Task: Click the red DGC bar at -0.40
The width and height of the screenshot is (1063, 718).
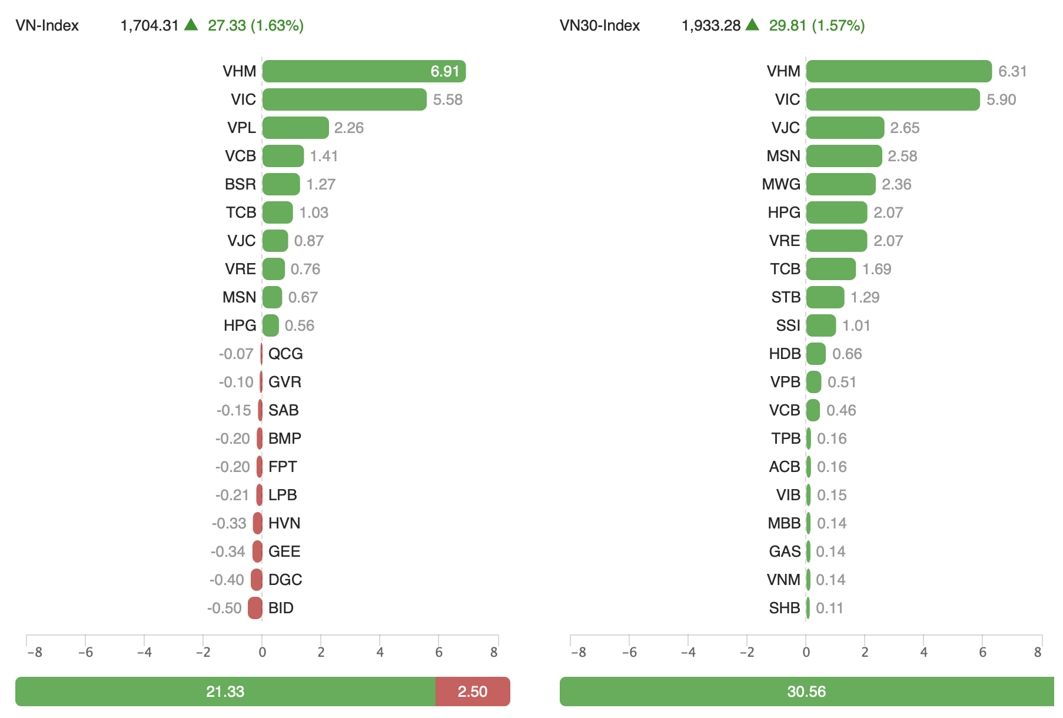Action: pyautogui.click(x=257, y=580)
